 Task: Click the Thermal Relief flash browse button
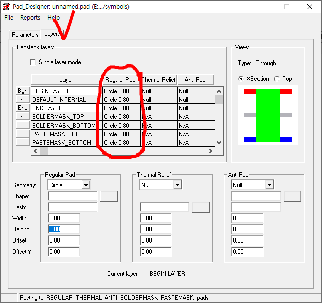click(201, 207)
